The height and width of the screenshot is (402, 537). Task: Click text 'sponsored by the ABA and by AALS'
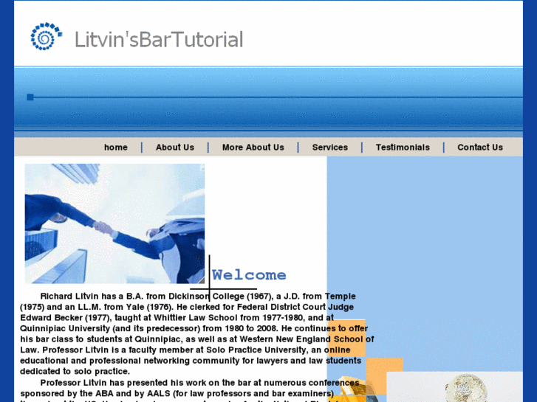click(x=95, y=393)
